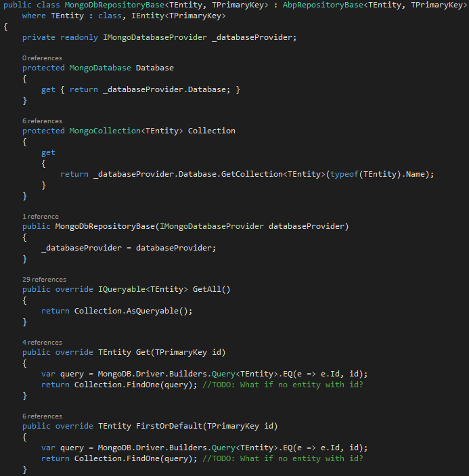The width and height of the screenshot is (469, 476).
Task: Click 'Collection' property name after MongoCollection<TEntity>
Action: [211, 131]
